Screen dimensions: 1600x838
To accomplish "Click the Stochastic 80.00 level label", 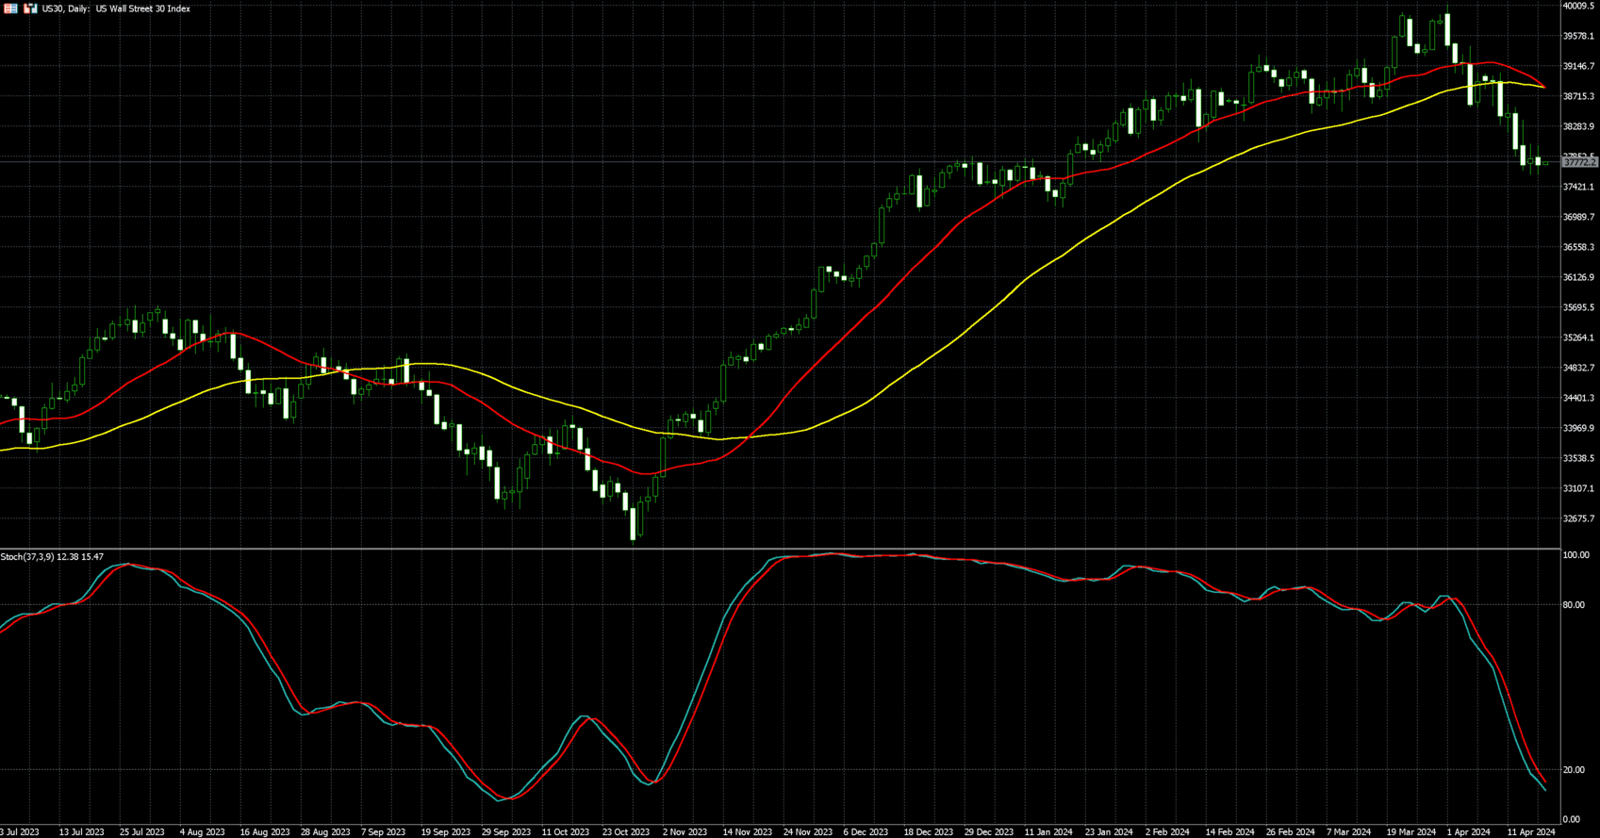I will coord(1573,605).
